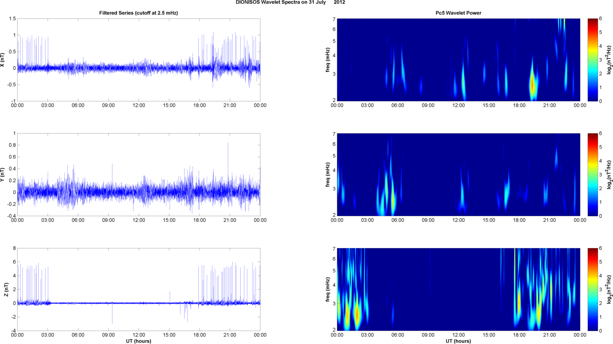Click the "06:00" tick under middle spectrogram
The height and width of the screenshot is (344, 613).
397,220
